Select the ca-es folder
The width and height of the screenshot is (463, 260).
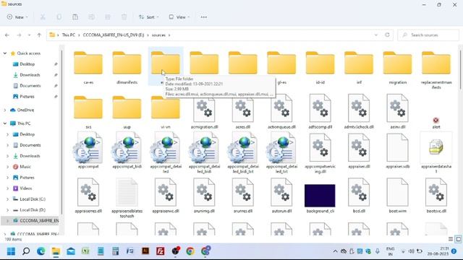click(88, 67)
